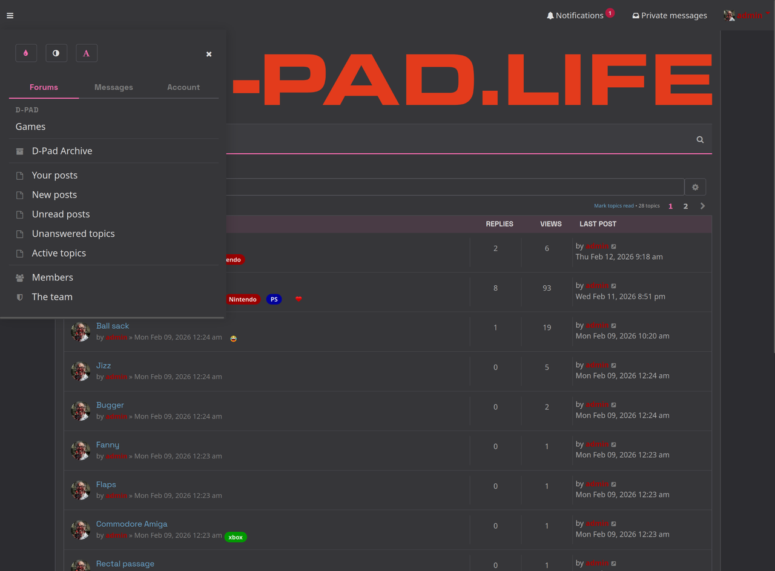Screen dimensions: 775x571
Task: Click page icon beside Your posts
Action: pyautogui.click(x=20, y=176)
